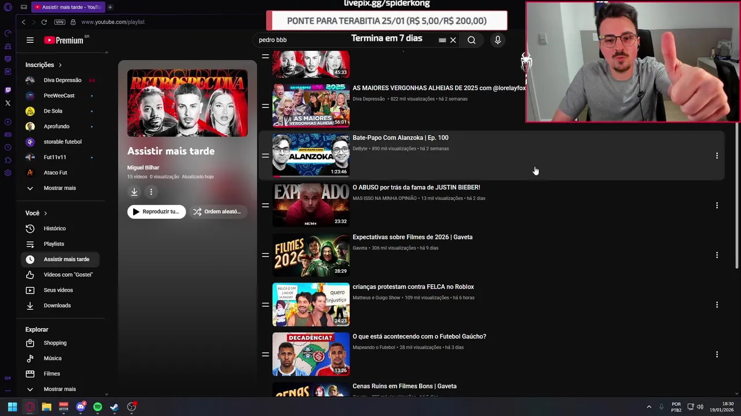The height and width of the screenshot is (416, 741).
Task: Click the YouTube Premium logo
Action: pyautogui.click(x=64, y=40)
